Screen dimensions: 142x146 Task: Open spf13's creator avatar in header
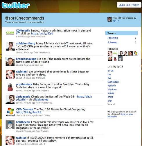click(x=109, y=19)
